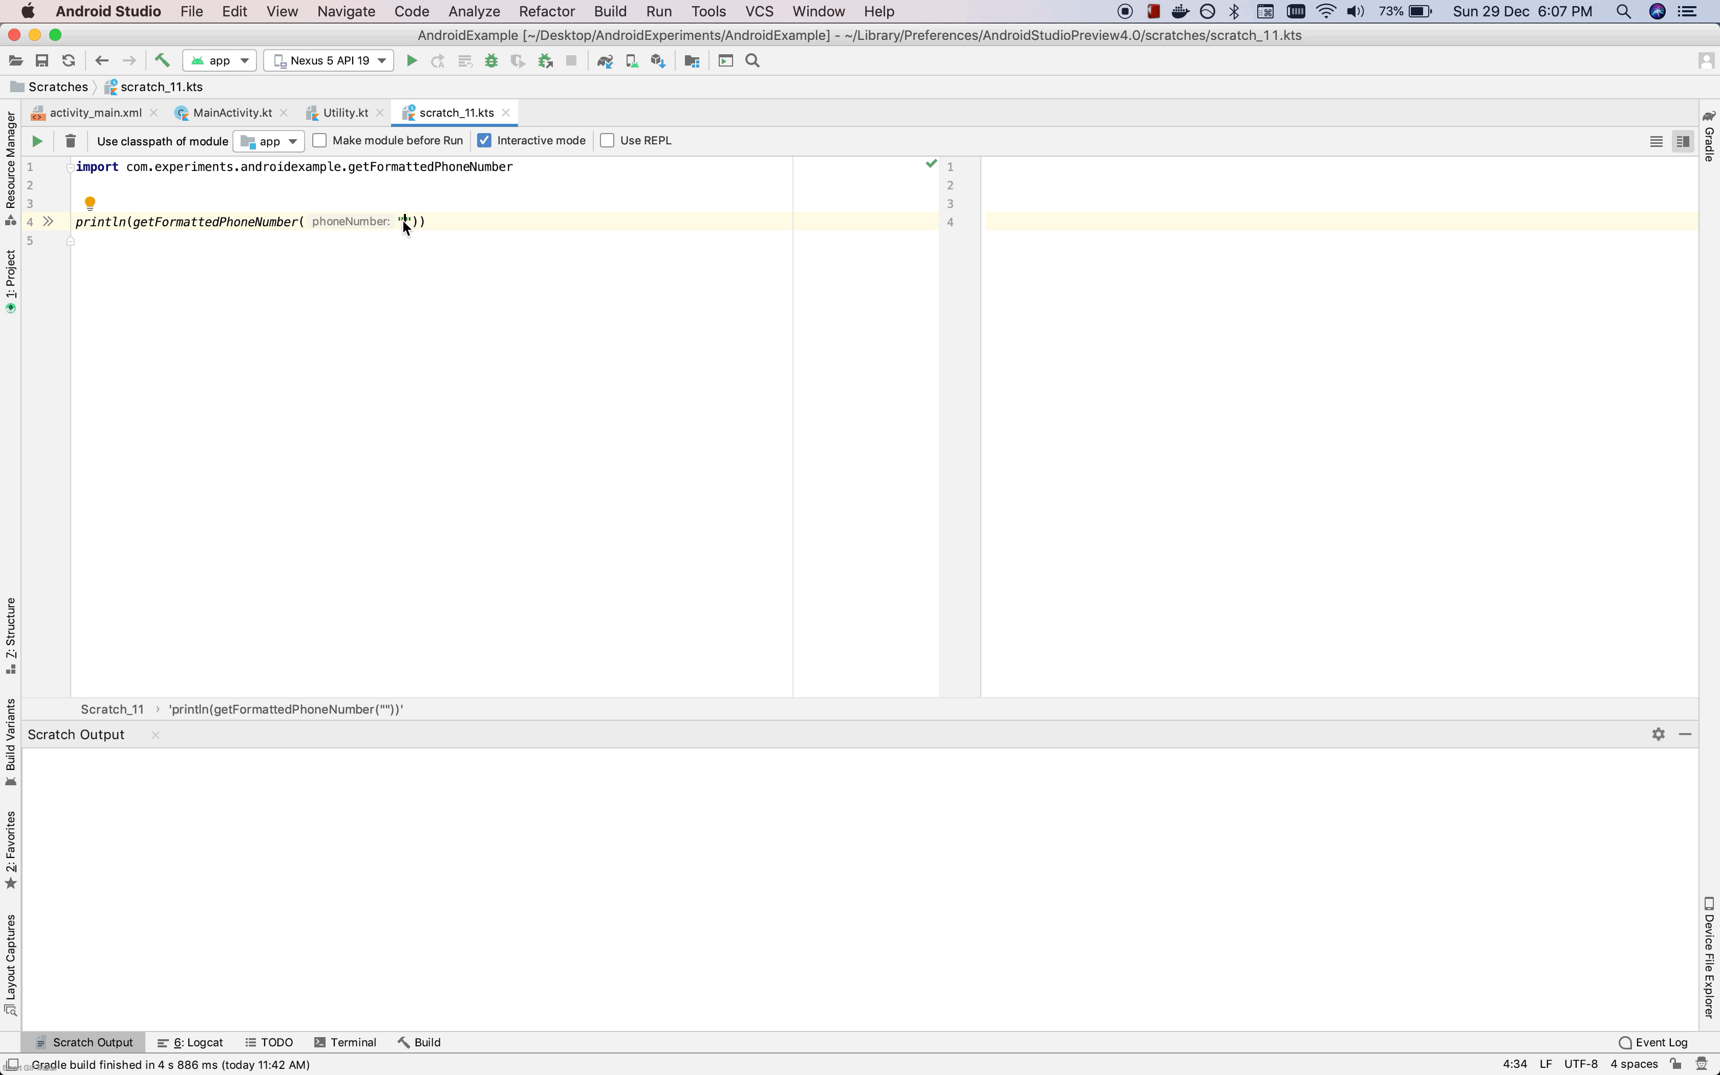Open the app run configuration dropdown
This screenshot has height=1075, width=1720.
tap(220, 61)
